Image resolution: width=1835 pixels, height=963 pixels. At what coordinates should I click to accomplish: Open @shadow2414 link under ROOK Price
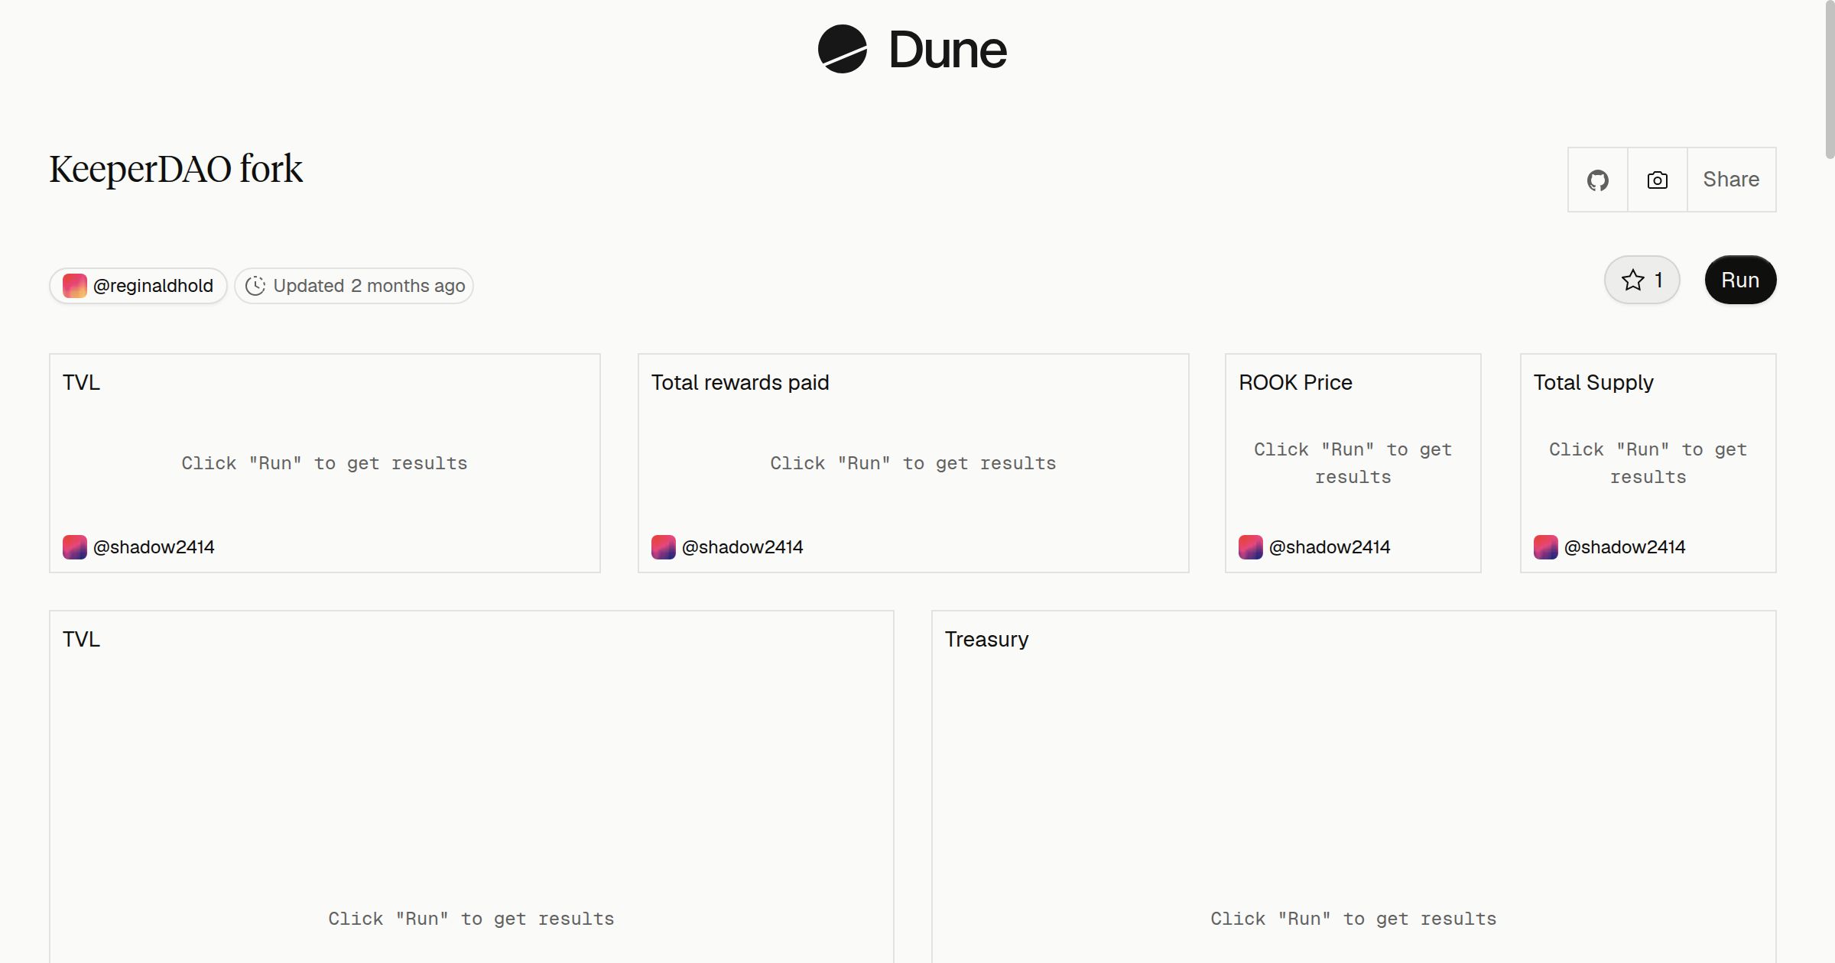coord(1330,547)
